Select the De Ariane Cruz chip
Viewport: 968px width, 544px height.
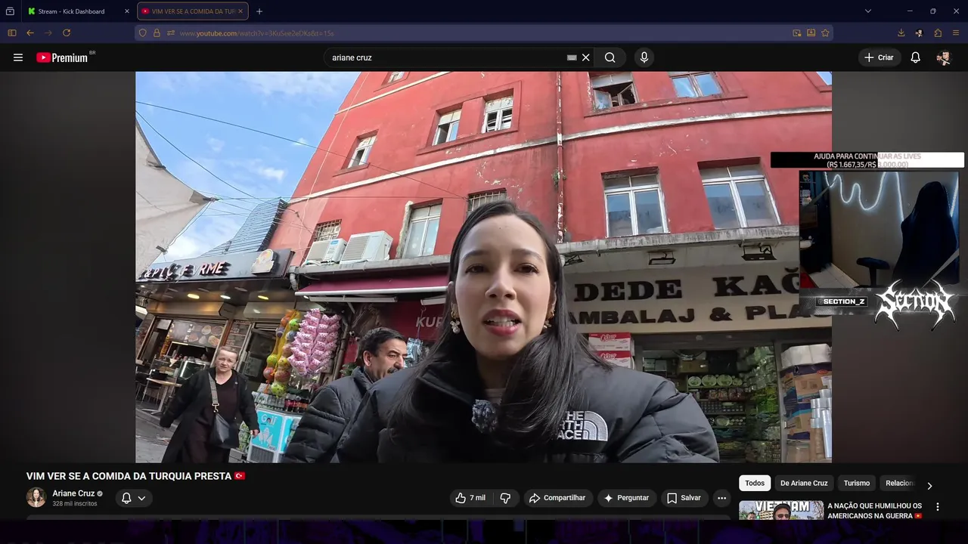[804, 483]
